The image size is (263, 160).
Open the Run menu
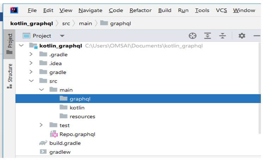click(183, 11)
